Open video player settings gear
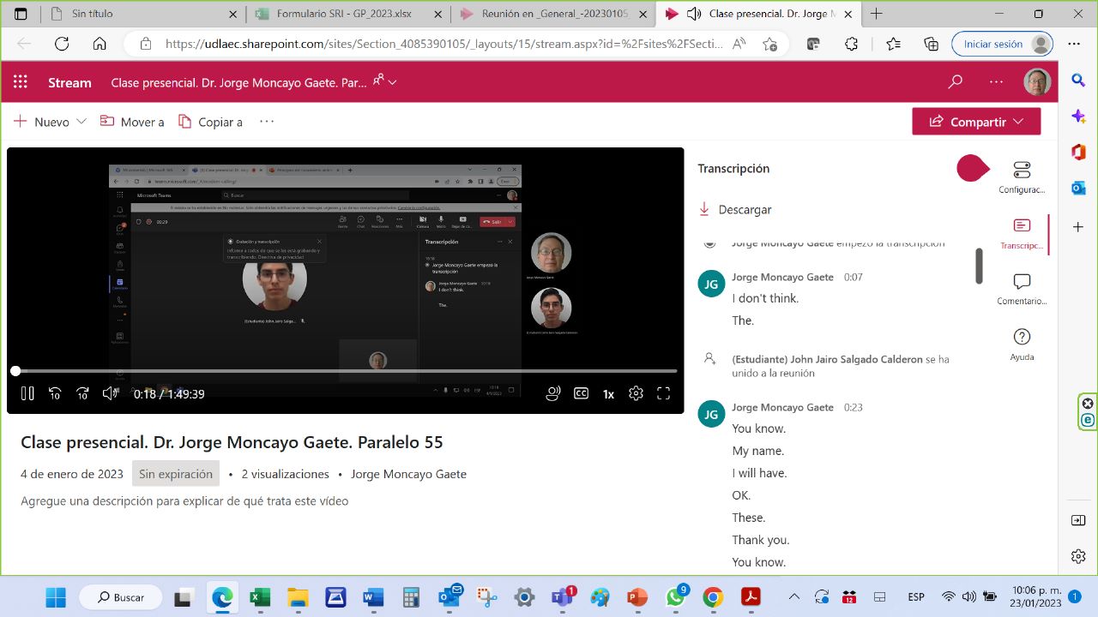Screen dimensions: 1098x617 (636, 393)
